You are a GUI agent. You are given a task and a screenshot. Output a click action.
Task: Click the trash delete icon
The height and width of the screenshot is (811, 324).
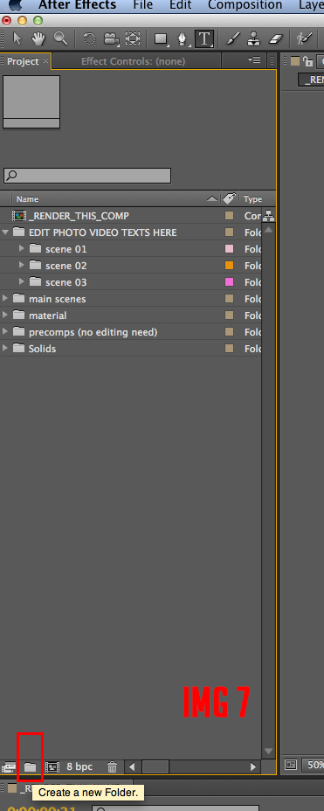click(112, 767)
